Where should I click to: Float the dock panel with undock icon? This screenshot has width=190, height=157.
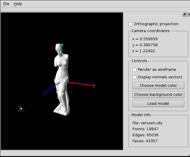(x=184, y=15)
